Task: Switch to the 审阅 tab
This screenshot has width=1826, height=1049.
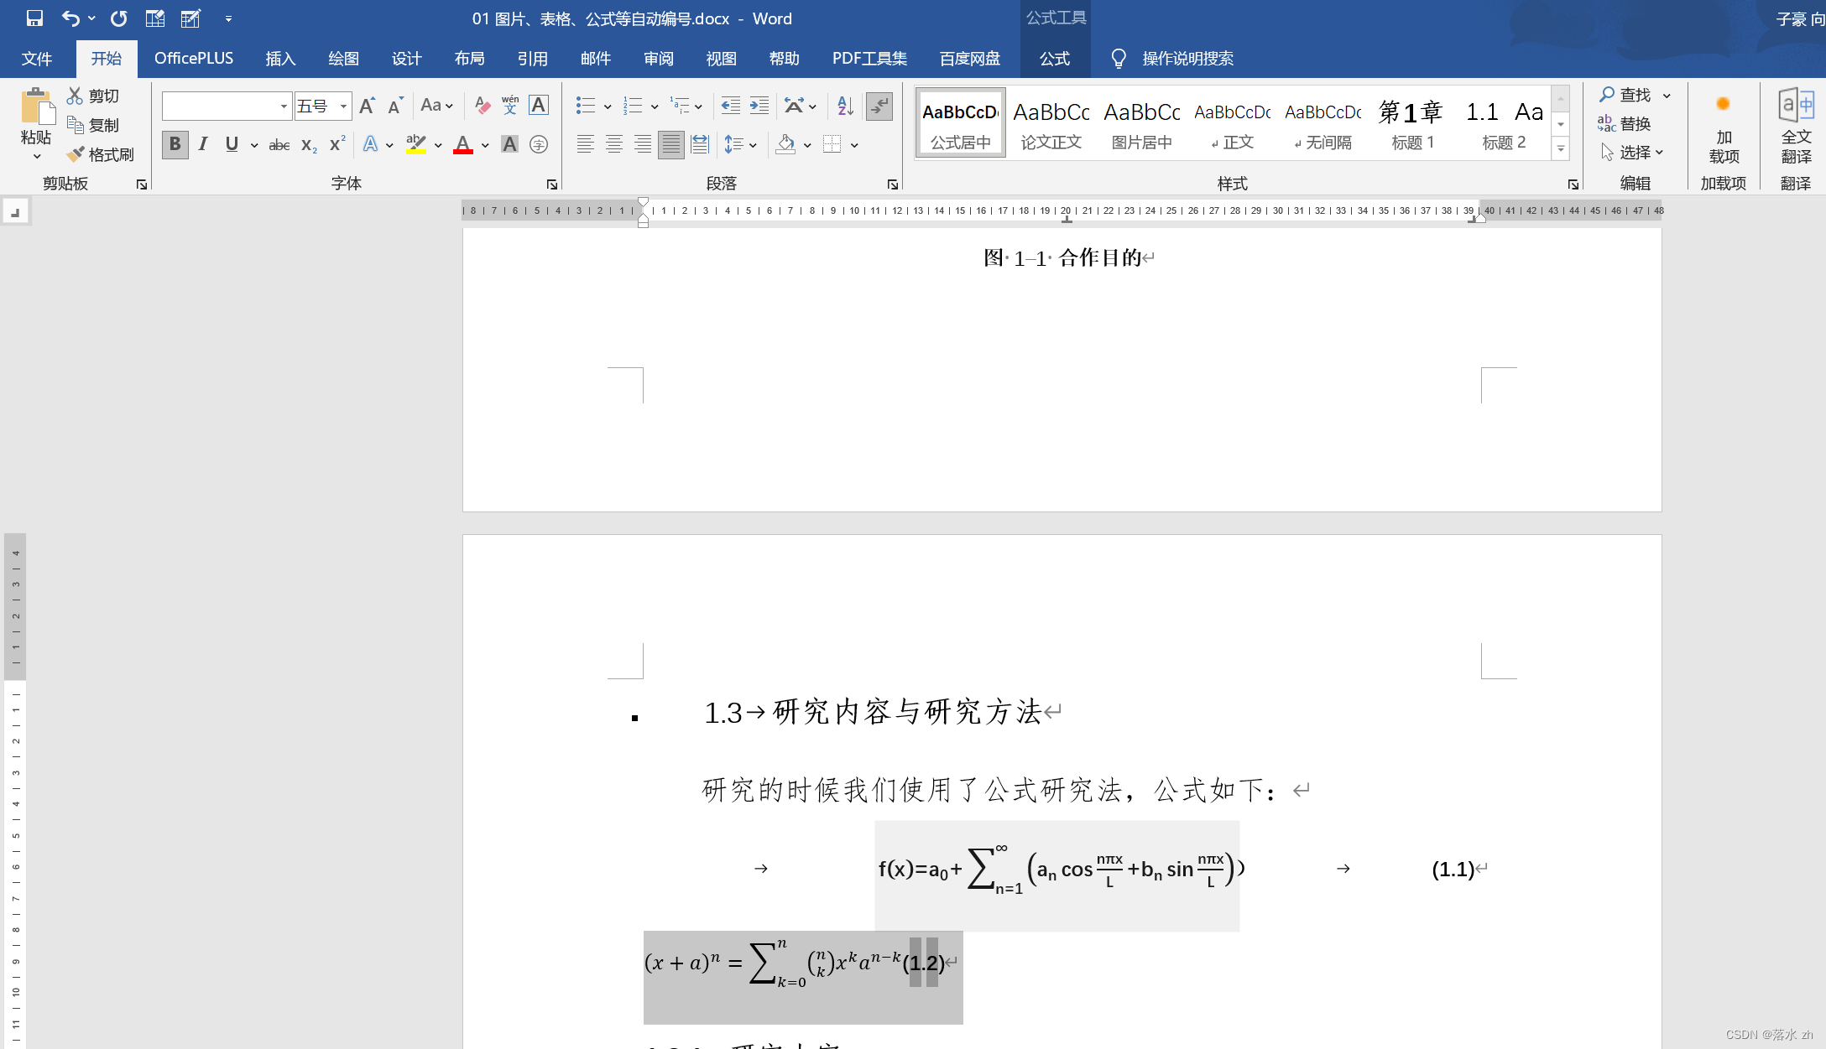Action: coord(659,59)
